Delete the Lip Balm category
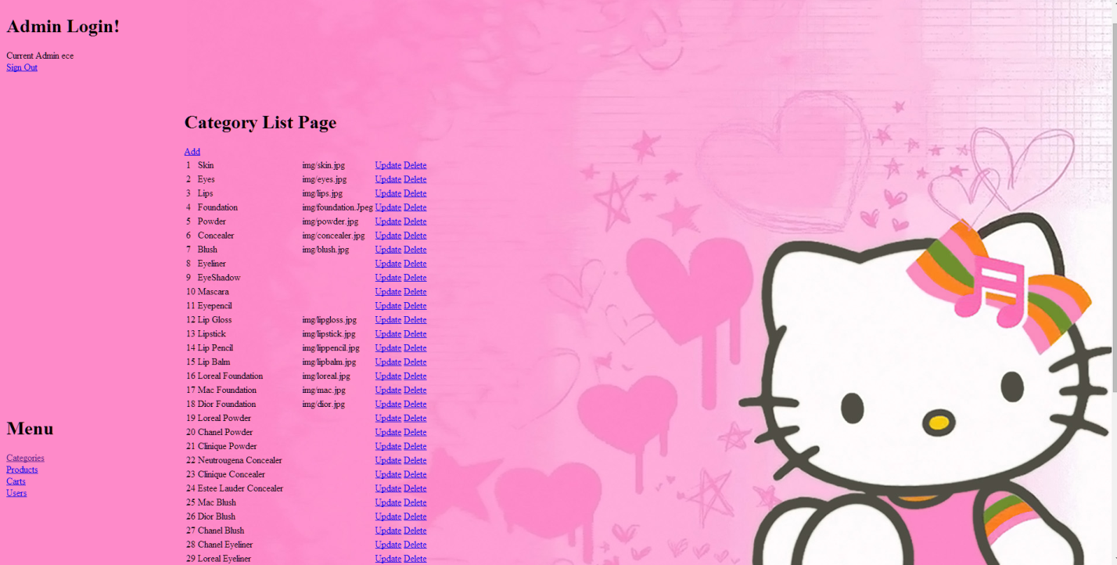The image size is (1117, 565). 415,362
